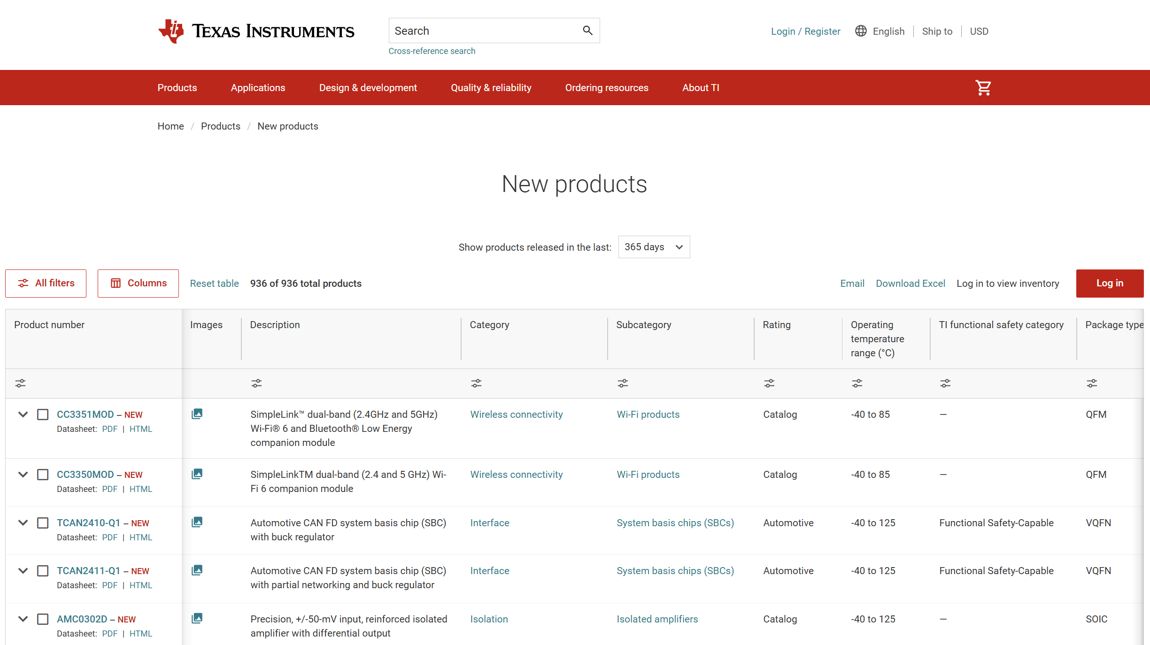This screenshot has width=1150, height=645.
Task: Open the 365 days release dropdown
Action: pos(654,247)
